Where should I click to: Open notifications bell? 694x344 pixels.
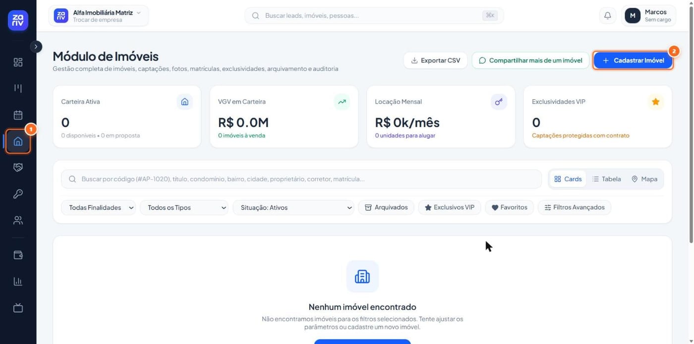607,16
